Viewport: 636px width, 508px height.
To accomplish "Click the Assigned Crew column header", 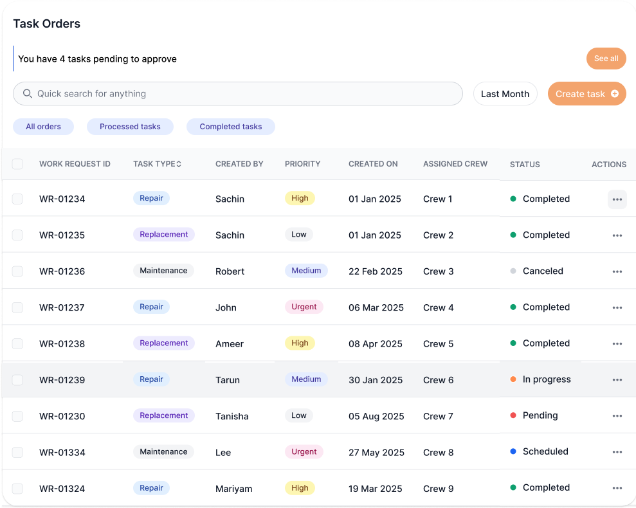I will [455, 164].
